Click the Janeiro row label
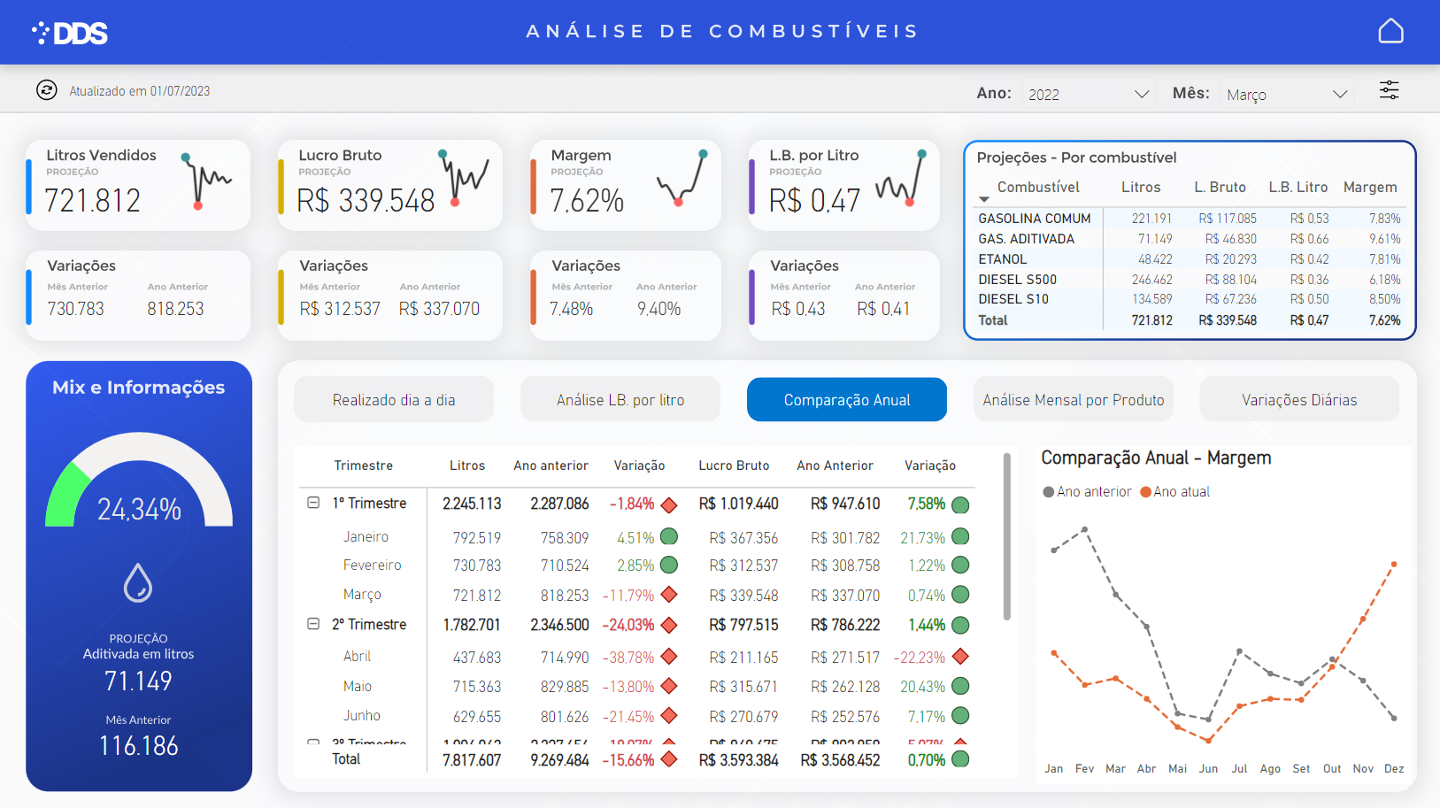The height and width of the screenshot is (808, 1440). [366, 537]
